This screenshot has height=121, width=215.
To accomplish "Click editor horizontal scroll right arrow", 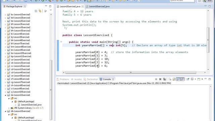I will coord(205,73).
